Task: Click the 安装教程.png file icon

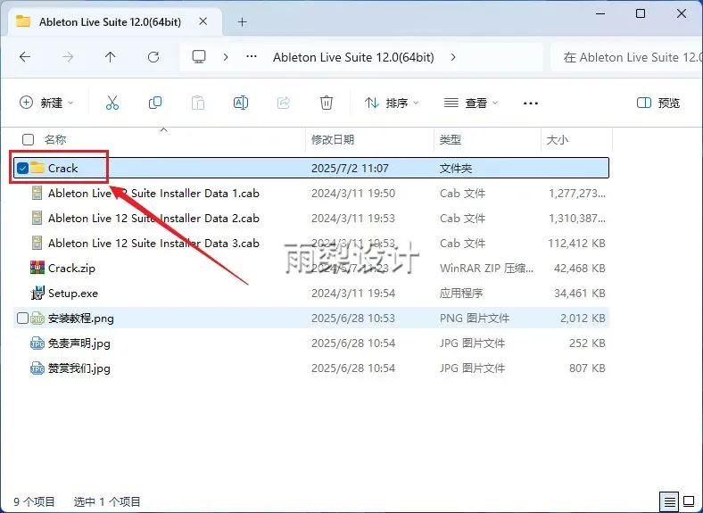Action: pyautogui.click(x=37, y=318)
